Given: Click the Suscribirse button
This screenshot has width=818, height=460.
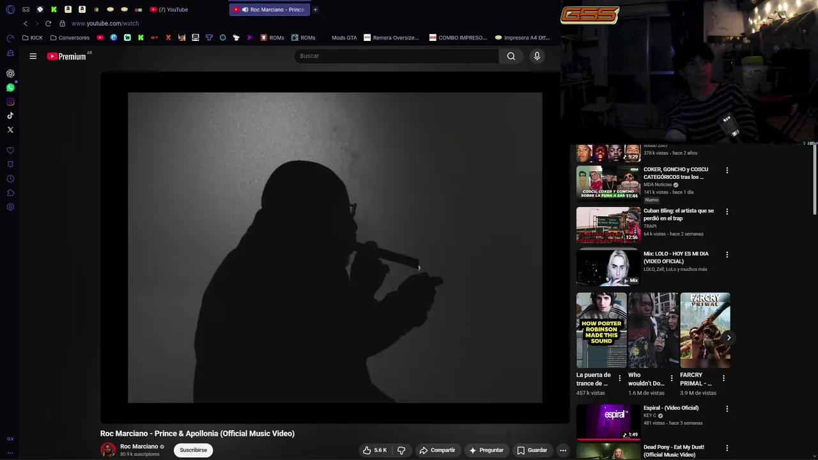Looking at the screenshot, I should click(194, 450).
